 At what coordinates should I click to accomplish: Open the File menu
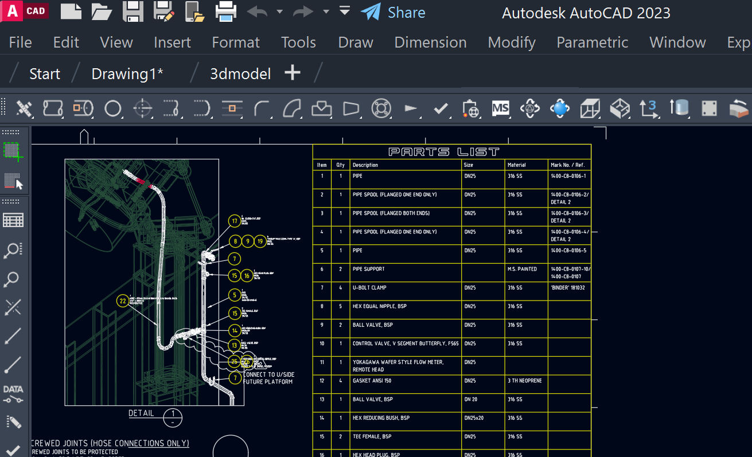[x=21, y=42]
